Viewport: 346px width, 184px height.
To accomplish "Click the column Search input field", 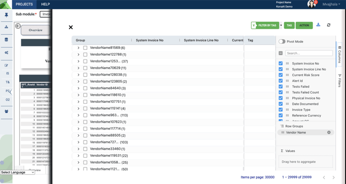I will coord(309,53).
